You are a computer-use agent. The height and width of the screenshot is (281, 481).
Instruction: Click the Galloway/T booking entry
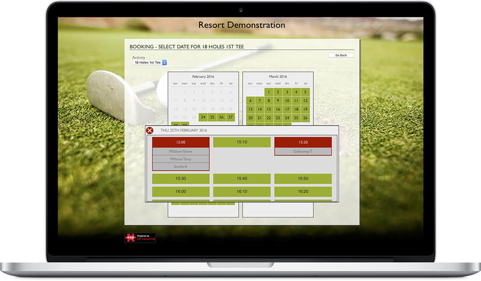click(303, 152)
